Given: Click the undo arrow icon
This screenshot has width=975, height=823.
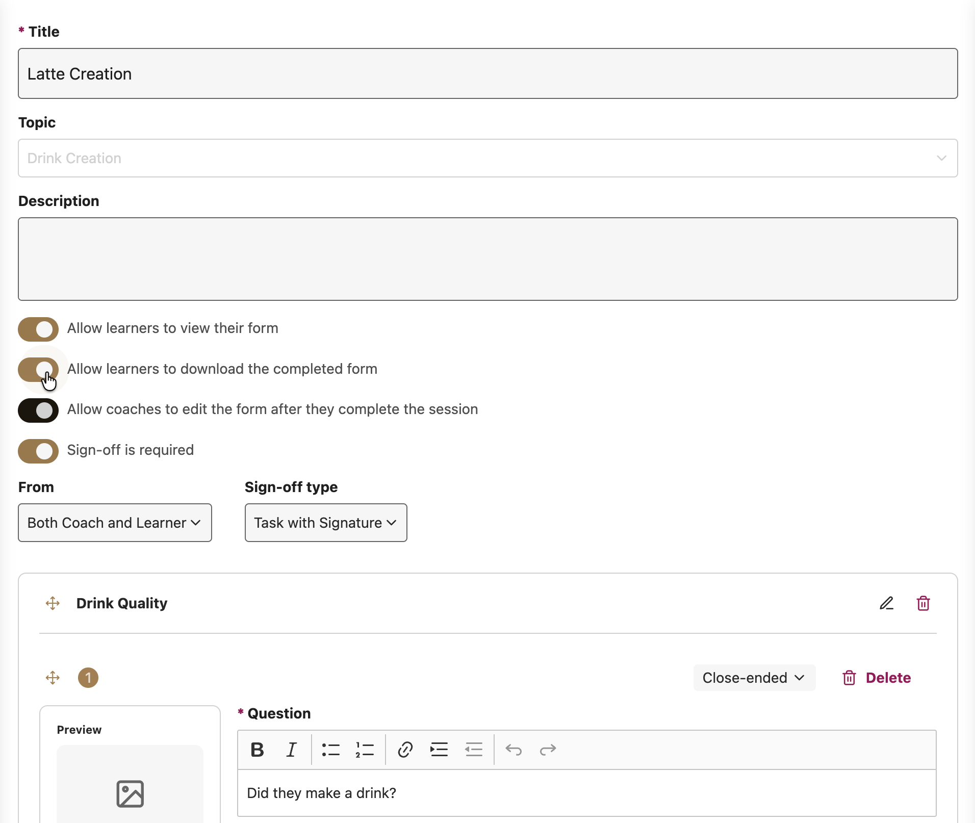Looking at the screenshot, I should coord(514,750).
